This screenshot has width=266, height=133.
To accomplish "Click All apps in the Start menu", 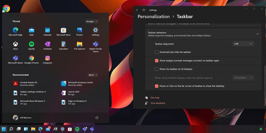I will [92, 22].
